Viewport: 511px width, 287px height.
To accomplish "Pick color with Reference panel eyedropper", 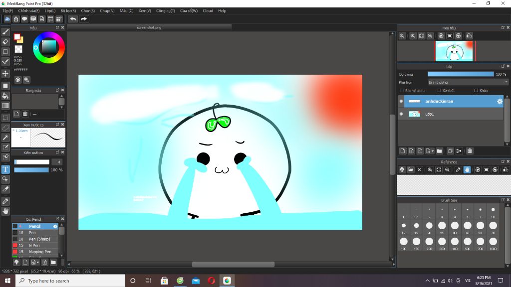I will click(x=458, y=169).
